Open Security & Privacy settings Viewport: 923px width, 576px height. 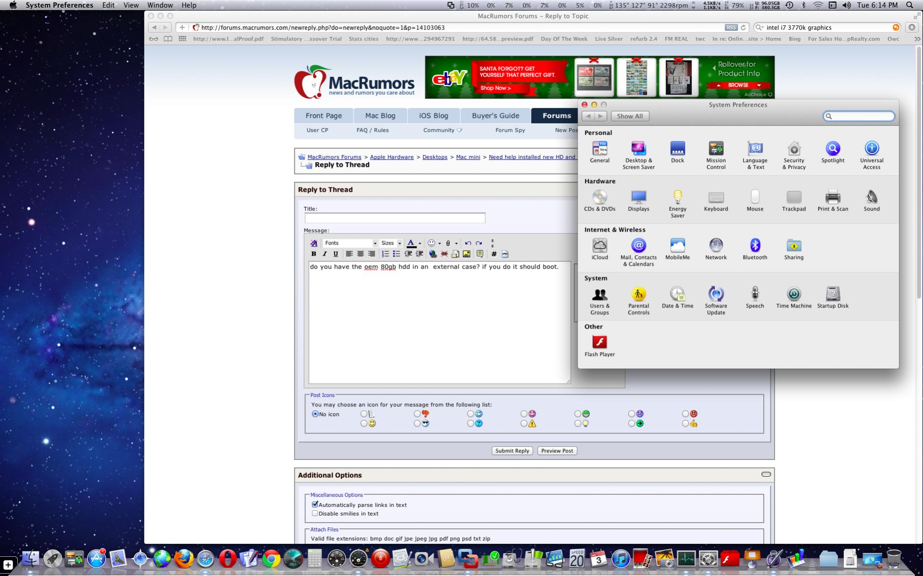click(794, 156)
